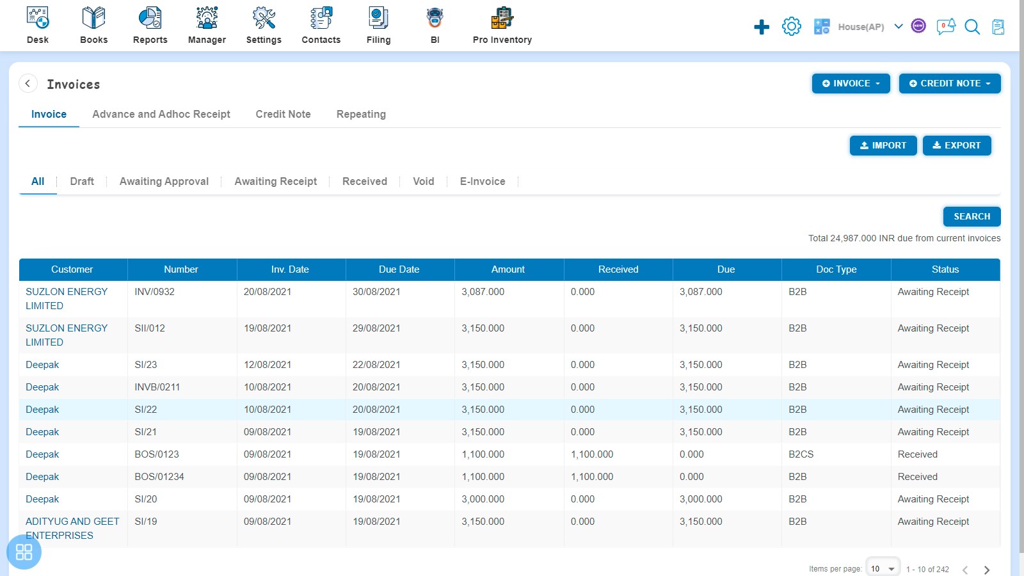This screenshot has width=1024, height=576.
Task: Open the chat notifications icon
Action: tap(946, 26)
